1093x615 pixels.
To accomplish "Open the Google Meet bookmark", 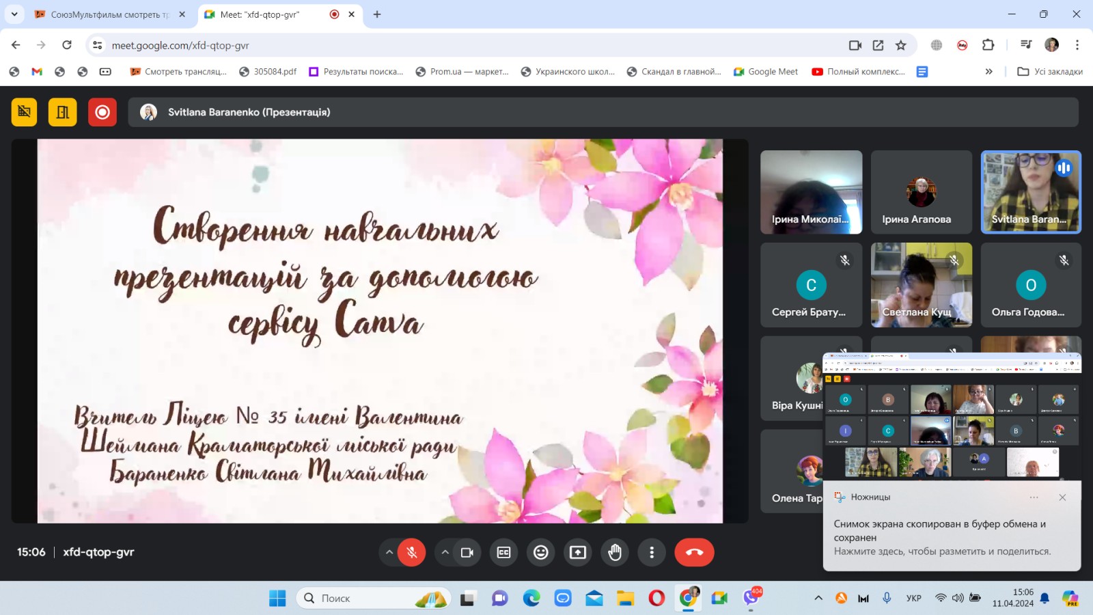I will tap(766, 72).
